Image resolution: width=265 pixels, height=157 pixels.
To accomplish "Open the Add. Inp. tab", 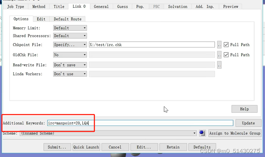I will [x=205, y=6].
